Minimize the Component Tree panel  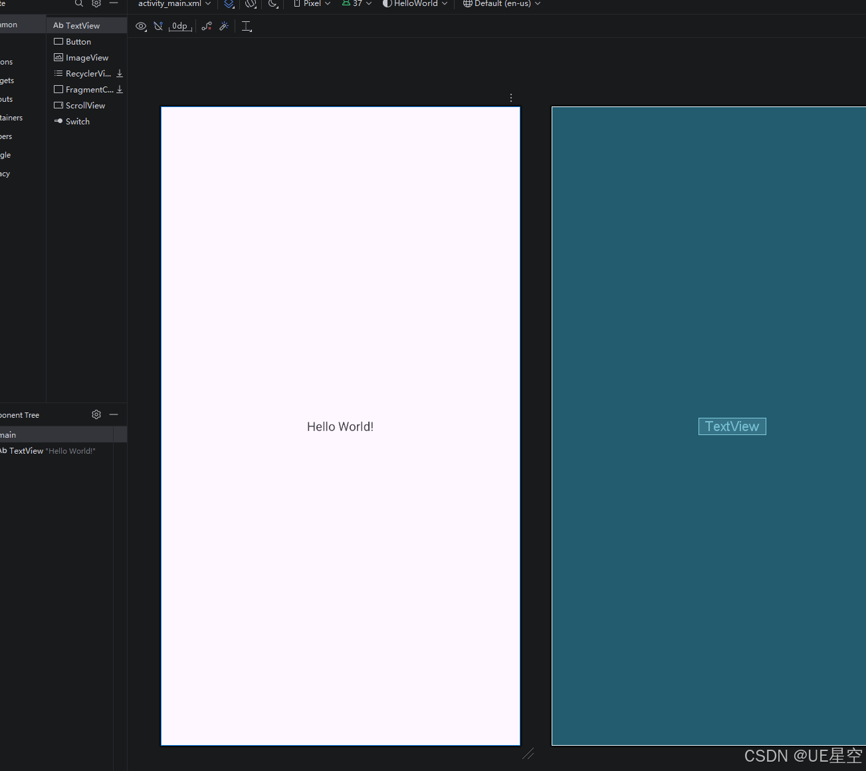[114, 414]
